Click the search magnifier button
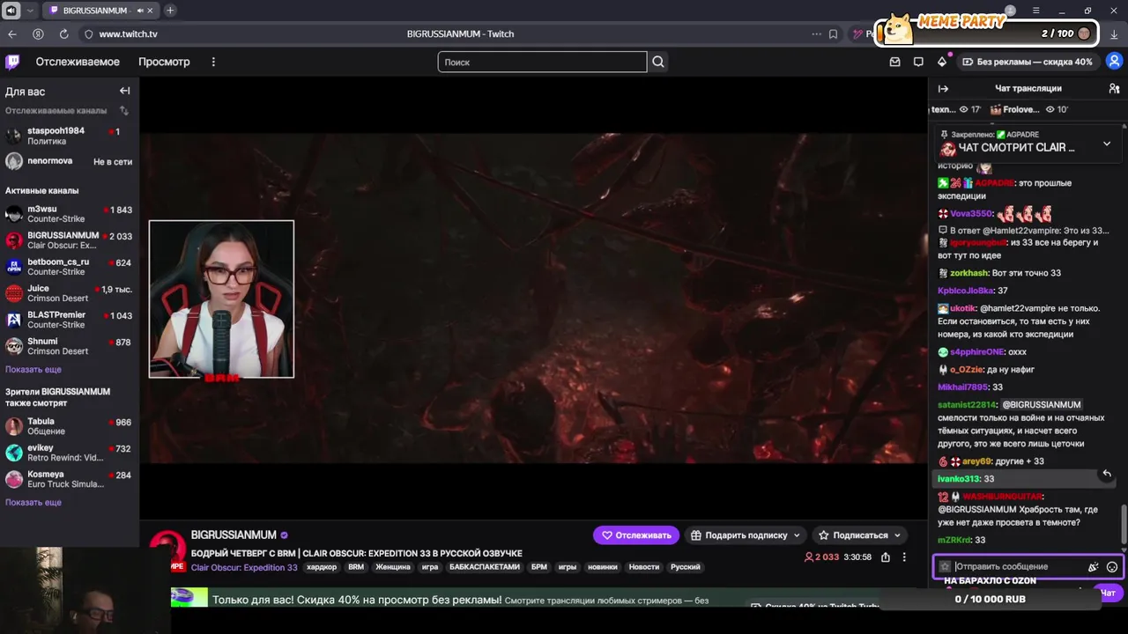 (658, 62)
